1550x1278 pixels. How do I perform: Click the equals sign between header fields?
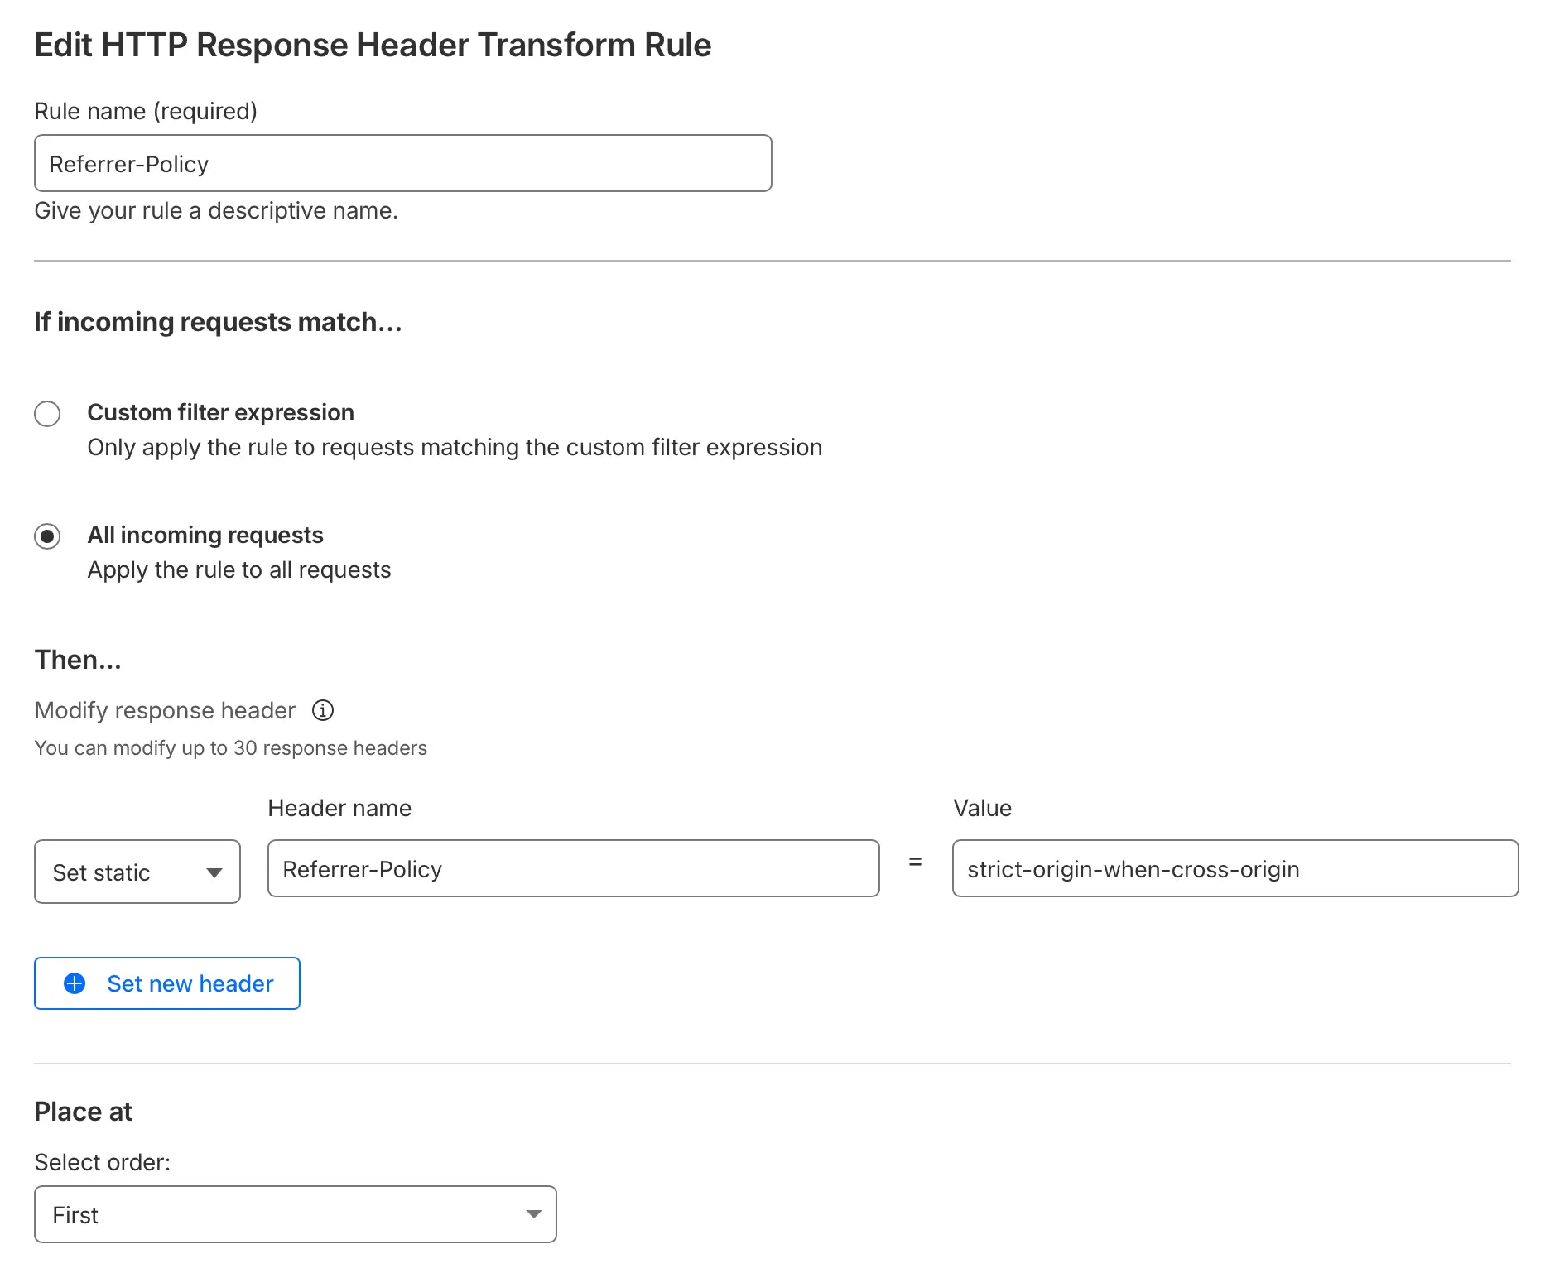click(x=915, y=862)
